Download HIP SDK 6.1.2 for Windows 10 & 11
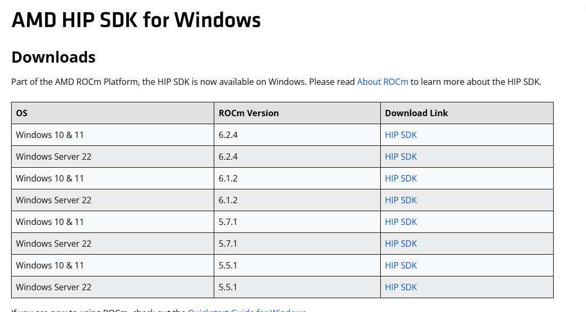 coord(401,178)
